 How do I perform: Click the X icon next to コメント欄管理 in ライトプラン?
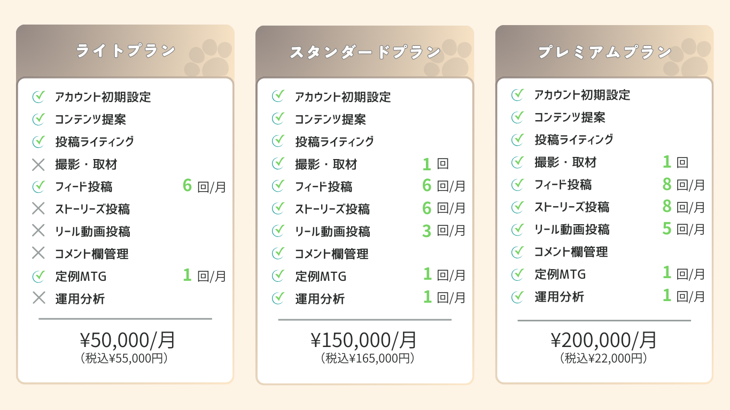click(x=38, y=254)
